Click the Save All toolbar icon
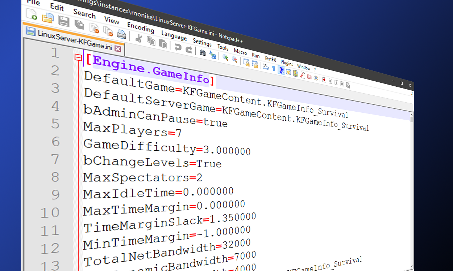The width and height of the screenshot is (453, 271). [79, 24]
